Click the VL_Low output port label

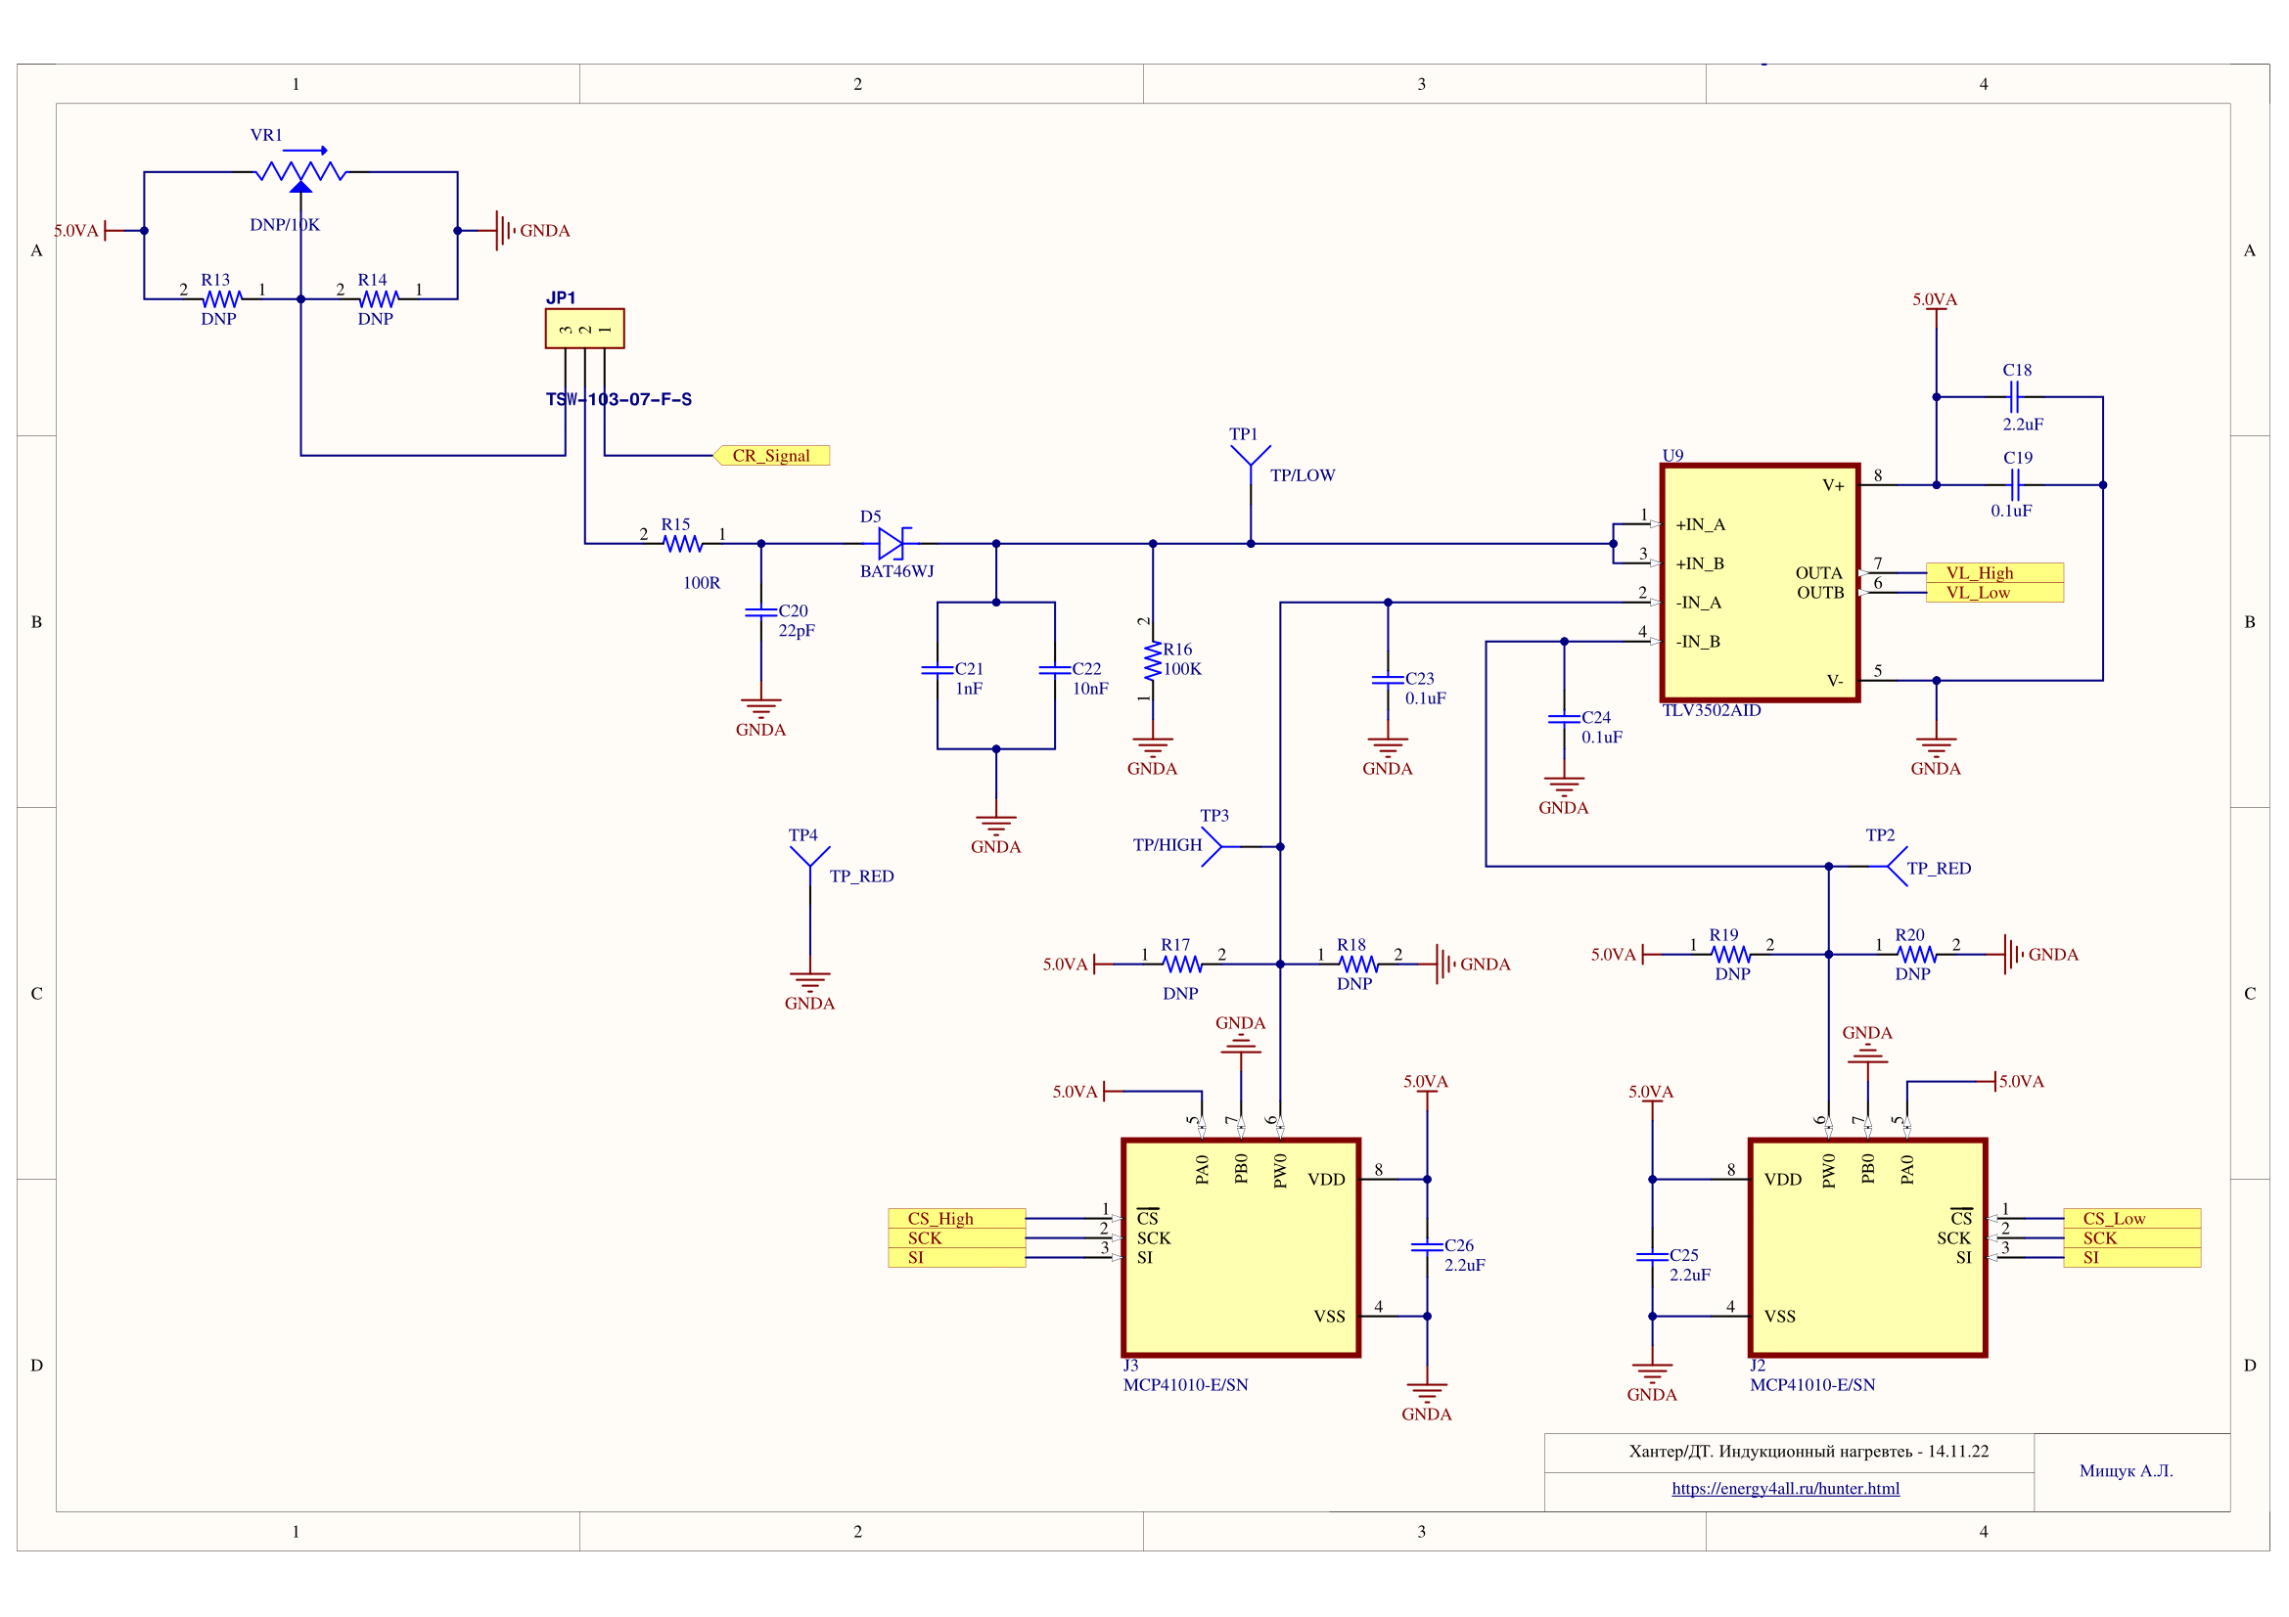(x=1993, y=593)
